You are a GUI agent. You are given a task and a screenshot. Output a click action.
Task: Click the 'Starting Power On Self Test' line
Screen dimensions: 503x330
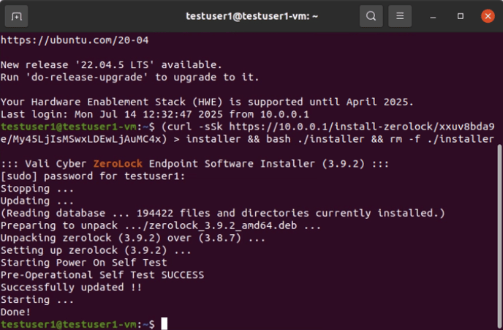pyautogui.click(x=84, y=263)
